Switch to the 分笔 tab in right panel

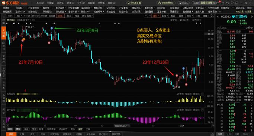pos(220,134)
